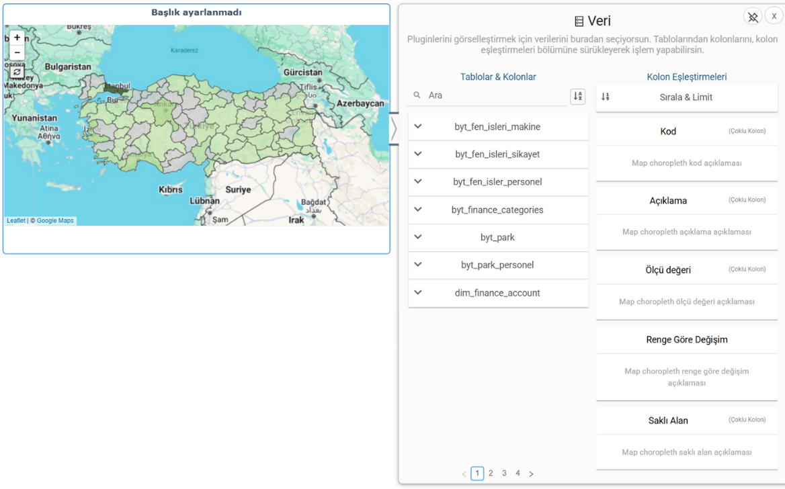Image resolution: width=785 pixels, height=489 pixels.
Task: Zoom out on the map
Action: click(x=17, y=52)
